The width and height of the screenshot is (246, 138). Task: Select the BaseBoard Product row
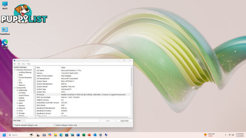(x=83, y=111)
